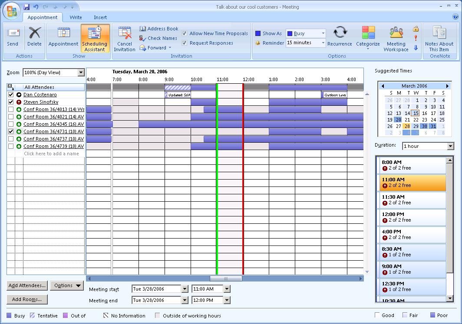
Task: Expand the Zoom percentage dropdown
Action: pyautogui.click(x=81, y=72)
